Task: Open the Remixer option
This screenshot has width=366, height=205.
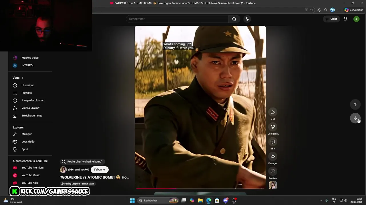Action: 272,171
